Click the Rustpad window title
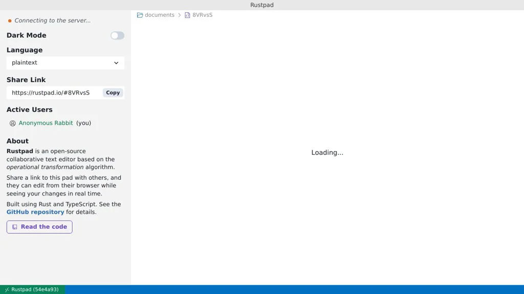This screenshot has height=294, width=524. pyautogui.click(x=262, y=5)
